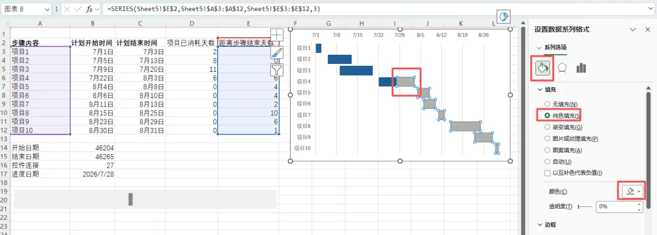
Task: Click the 2026/7/28 date cell
Action: click(92, 174)
